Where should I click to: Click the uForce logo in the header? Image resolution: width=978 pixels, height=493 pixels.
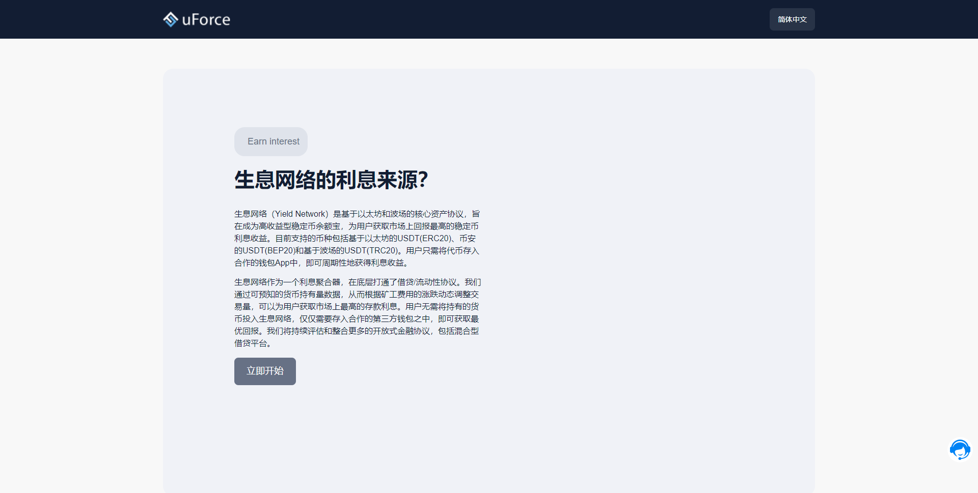[x=197, y=19]
